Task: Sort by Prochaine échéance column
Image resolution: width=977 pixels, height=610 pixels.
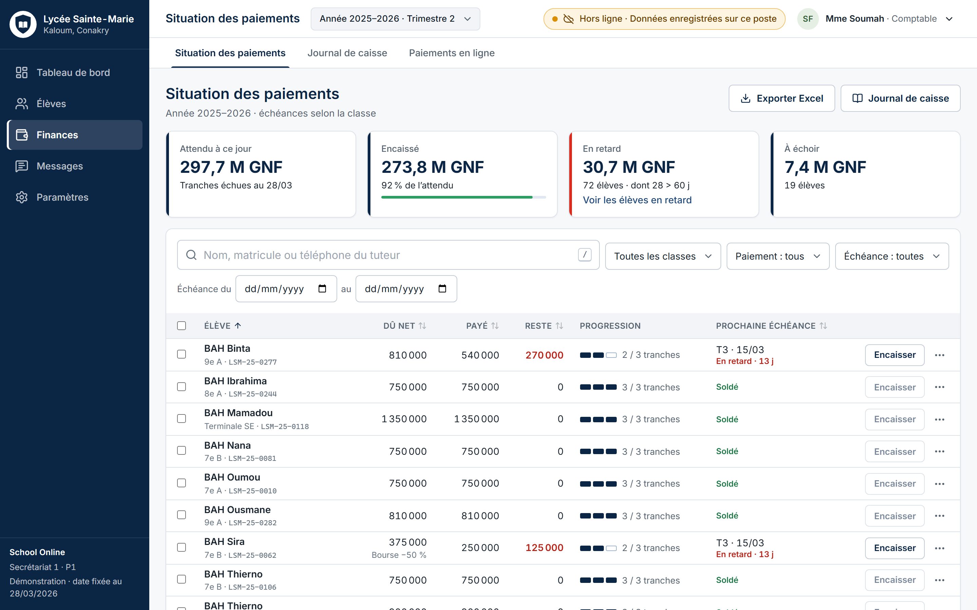Action: coord(771,326)
